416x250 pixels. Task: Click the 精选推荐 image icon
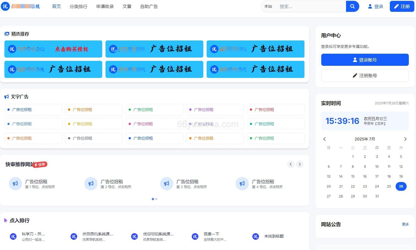click(x=7, y=34)
